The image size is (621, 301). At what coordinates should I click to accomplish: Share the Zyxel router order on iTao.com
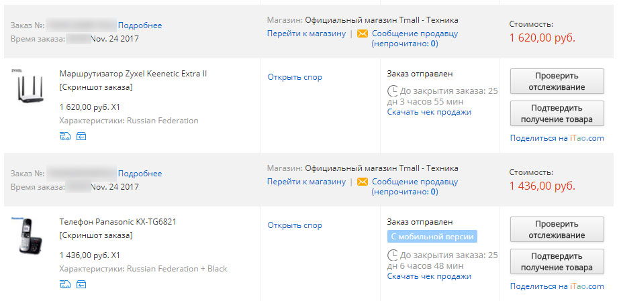[557, 138]
